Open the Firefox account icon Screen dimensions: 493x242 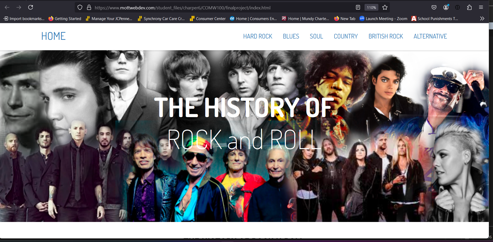pyautogui.click(x=446, y=7)
